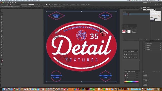Screen dimensions: 162x91
Task: Apply Merge pathfinder operation
Action: tap(129, 58)
